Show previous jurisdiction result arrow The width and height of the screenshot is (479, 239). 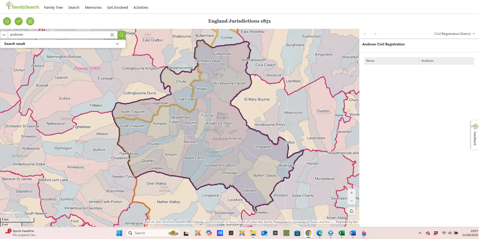tap(365, 34)
